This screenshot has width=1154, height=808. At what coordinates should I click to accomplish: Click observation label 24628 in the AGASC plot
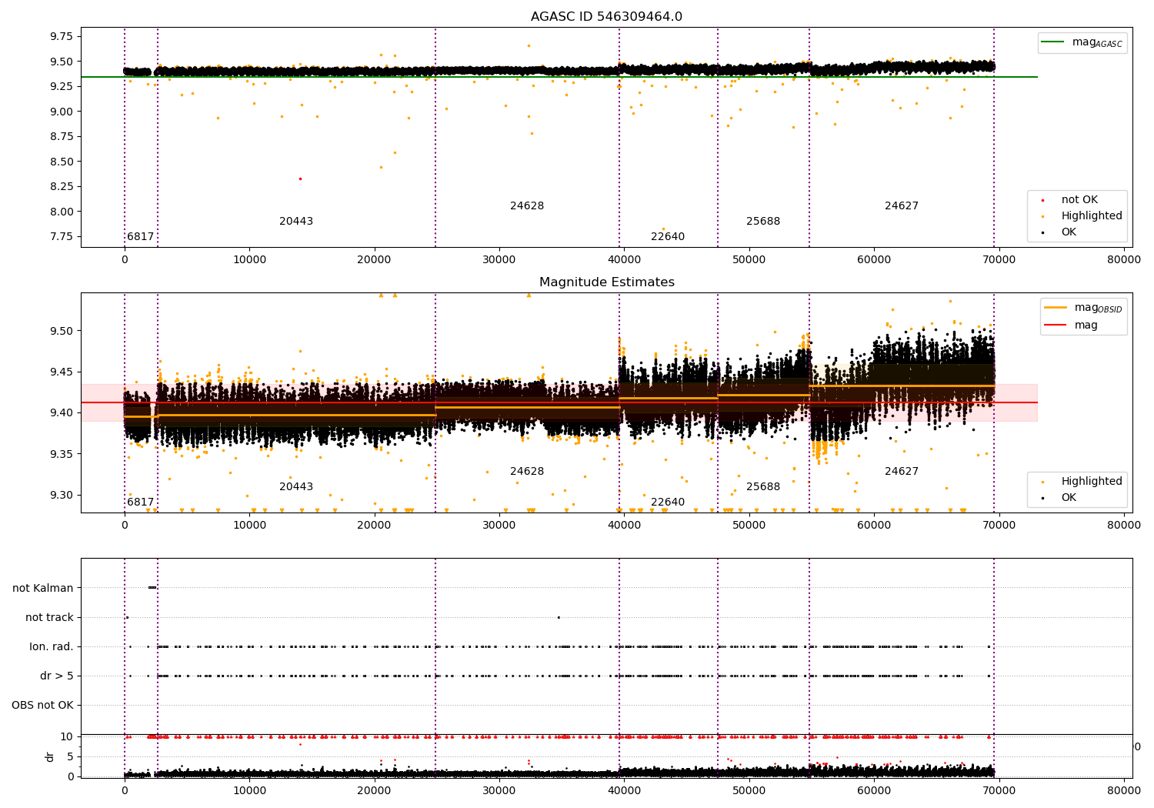[x=527, y=205]
